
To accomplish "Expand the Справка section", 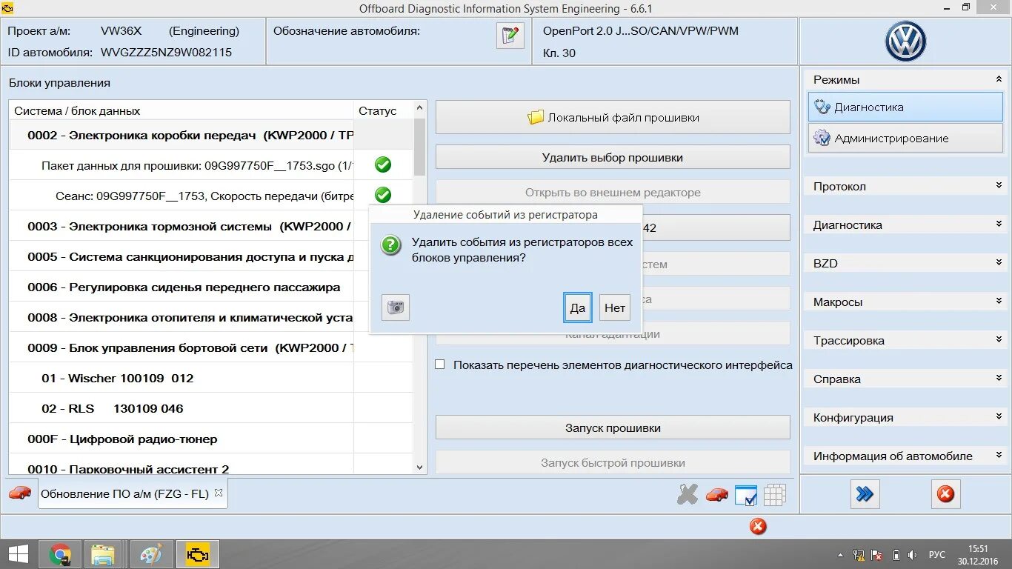I will (999, 379).
